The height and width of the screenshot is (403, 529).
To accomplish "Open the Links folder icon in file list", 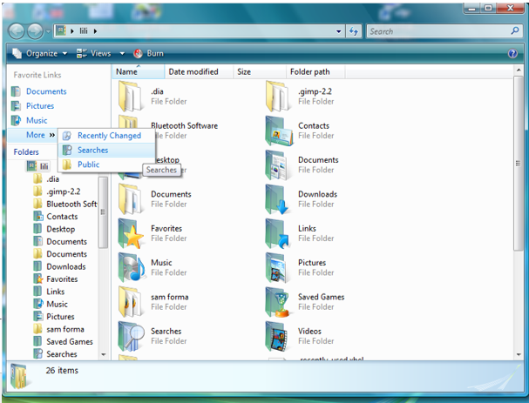I will [x=277, y=234].
